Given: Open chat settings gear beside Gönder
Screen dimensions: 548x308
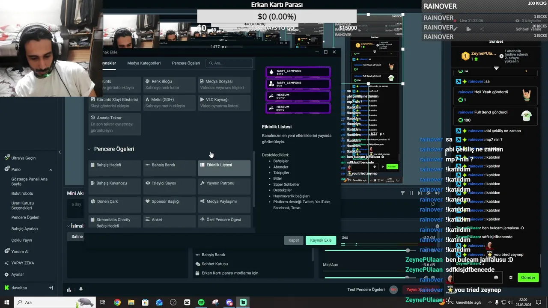Looking at the screenshot, I should click(511, 277).
